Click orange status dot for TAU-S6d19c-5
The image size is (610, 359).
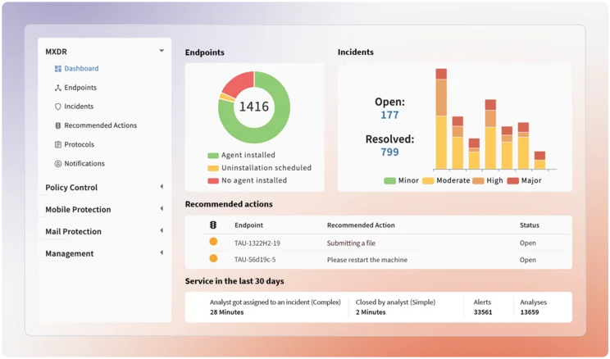tap(213, 258)
